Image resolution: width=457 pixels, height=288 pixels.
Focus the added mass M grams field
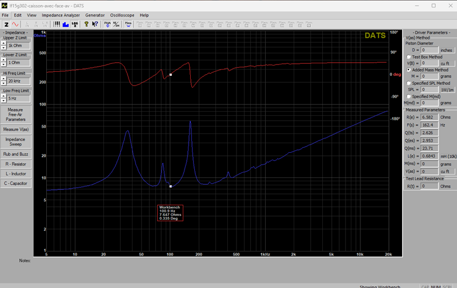[x=430, y=76]
